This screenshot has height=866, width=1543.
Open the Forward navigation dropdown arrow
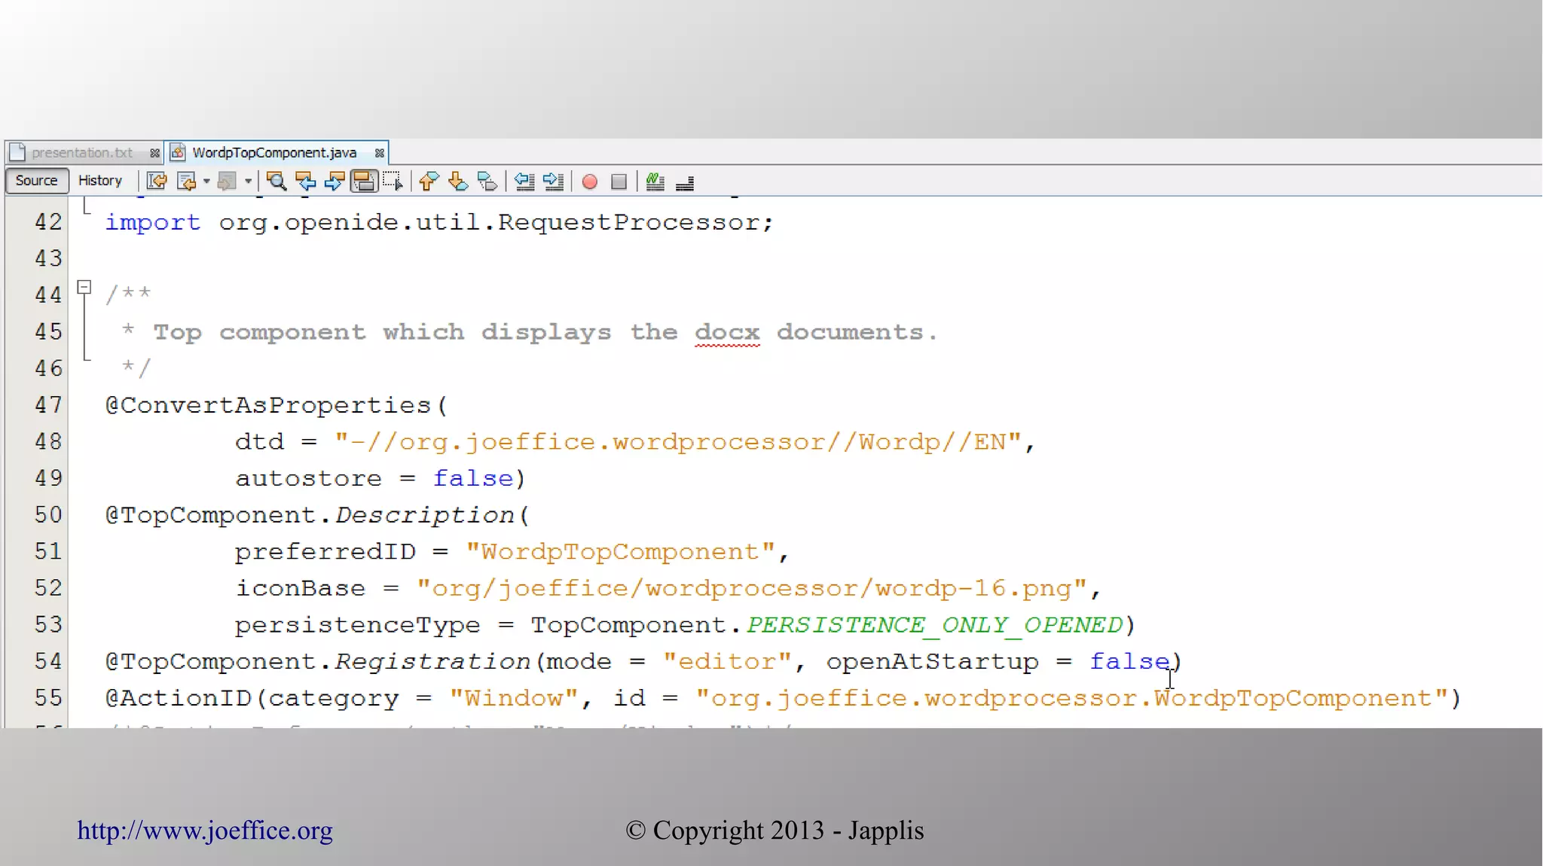pos(248,181)
